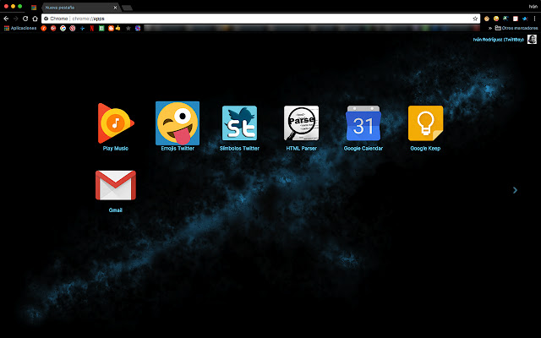
Task: Open the blue plus bookmark icon
Action: tap(82, 28)
